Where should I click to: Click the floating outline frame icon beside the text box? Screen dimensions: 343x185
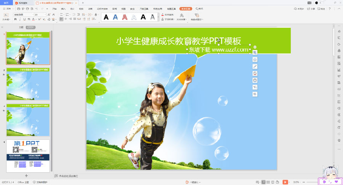click(255, 80)
